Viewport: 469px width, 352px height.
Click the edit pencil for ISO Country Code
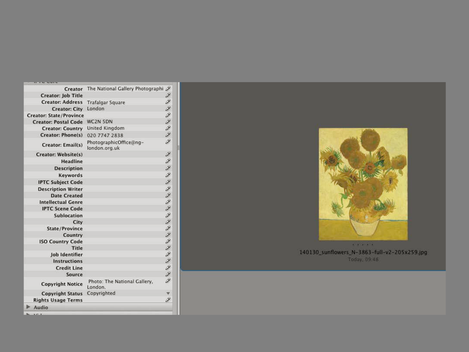click(168, 241)
